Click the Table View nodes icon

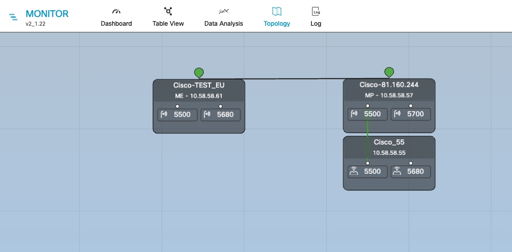(168, 11)
